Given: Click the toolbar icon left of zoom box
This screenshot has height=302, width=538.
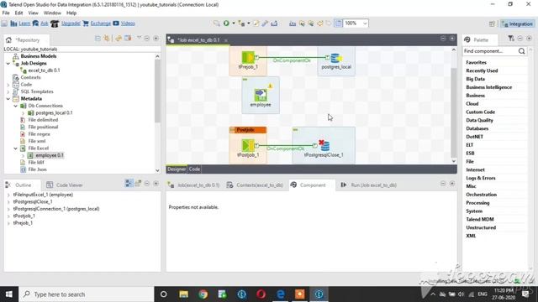Looking at the screenshot, I should (x=338, y=23).
